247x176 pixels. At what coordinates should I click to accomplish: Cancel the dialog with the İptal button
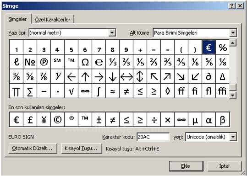tap(225, 166)
